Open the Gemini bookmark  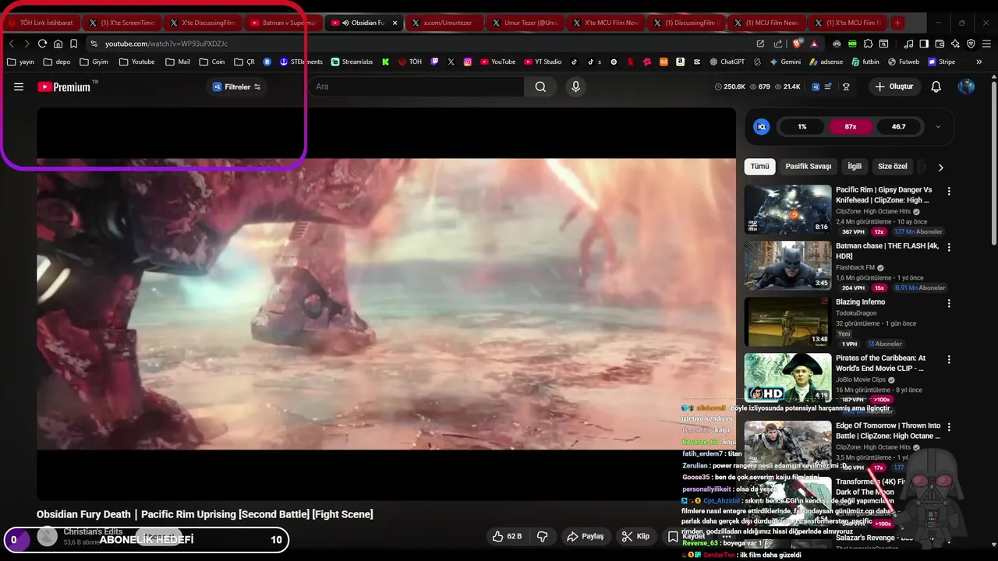pos(785,62)
